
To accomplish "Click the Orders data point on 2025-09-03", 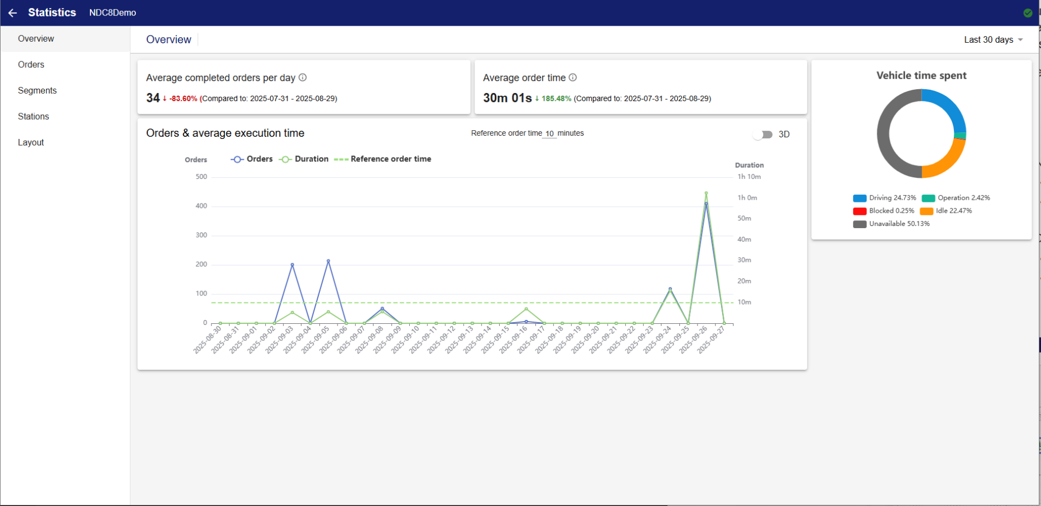I will click(x=292, y=265).
